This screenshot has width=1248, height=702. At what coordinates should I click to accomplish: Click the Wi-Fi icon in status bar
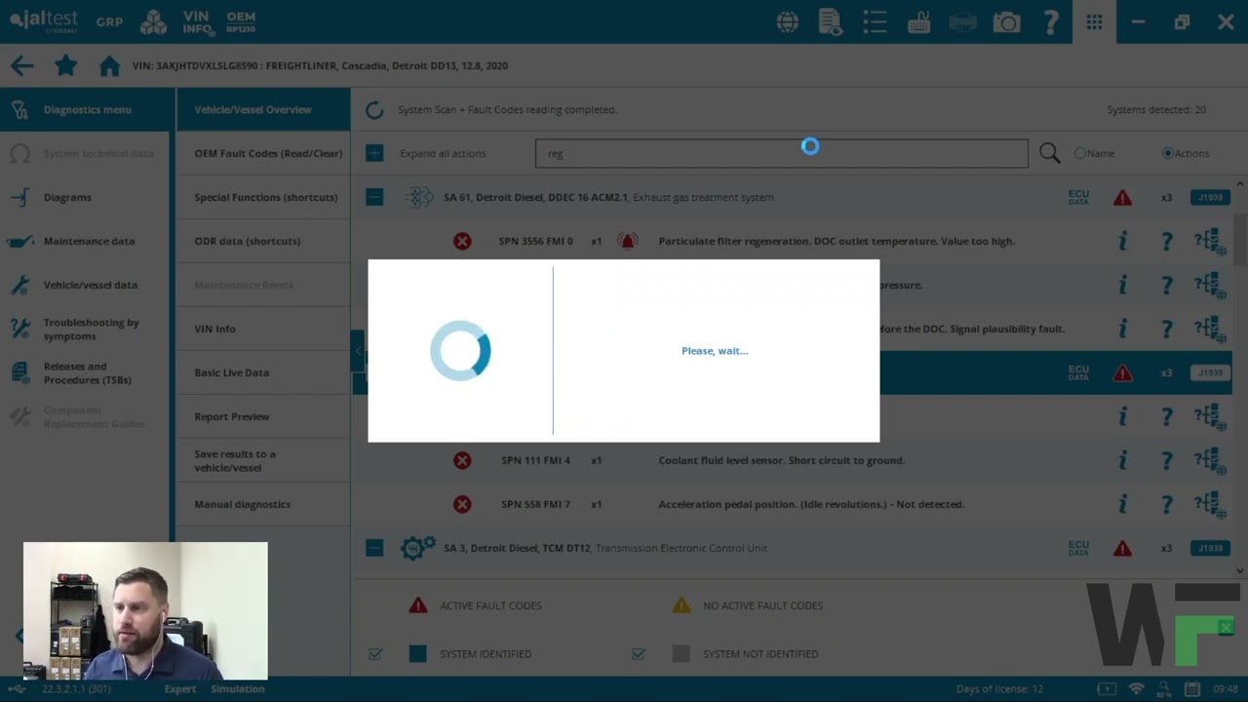coord(1136,689)
